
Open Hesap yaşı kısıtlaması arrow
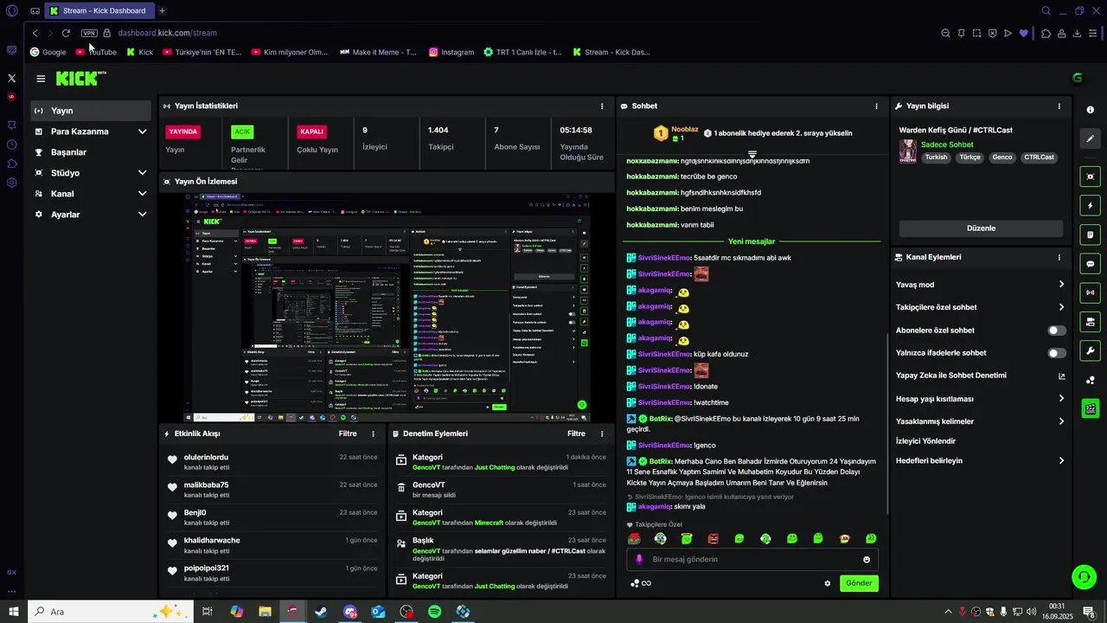tap(1061, 399)
